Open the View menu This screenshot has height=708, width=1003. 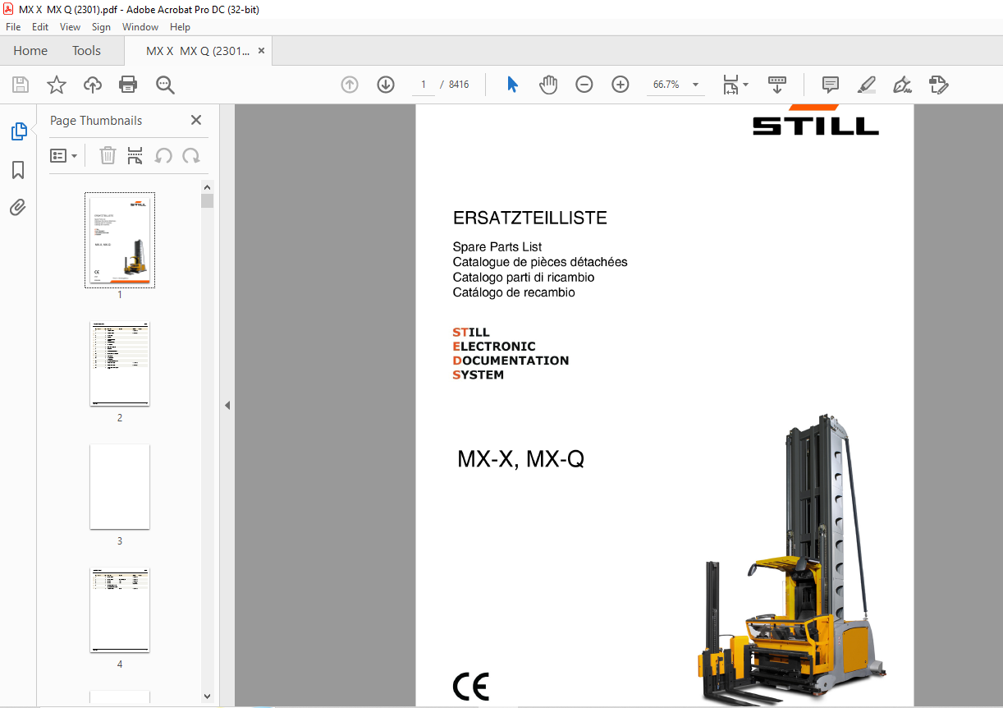coord(70,27)
